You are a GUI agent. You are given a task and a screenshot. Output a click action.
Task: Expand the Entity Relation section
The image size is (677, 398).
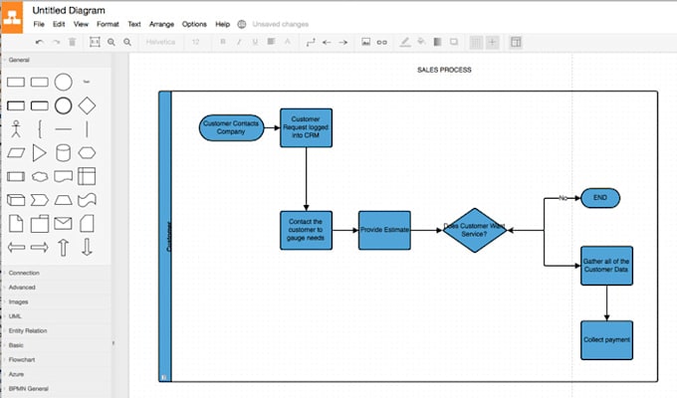point(56,330)
